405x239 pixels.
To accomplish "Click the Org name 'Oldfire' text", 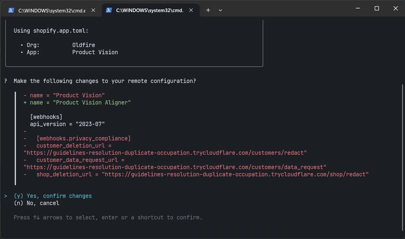I will tap(83, 45).
